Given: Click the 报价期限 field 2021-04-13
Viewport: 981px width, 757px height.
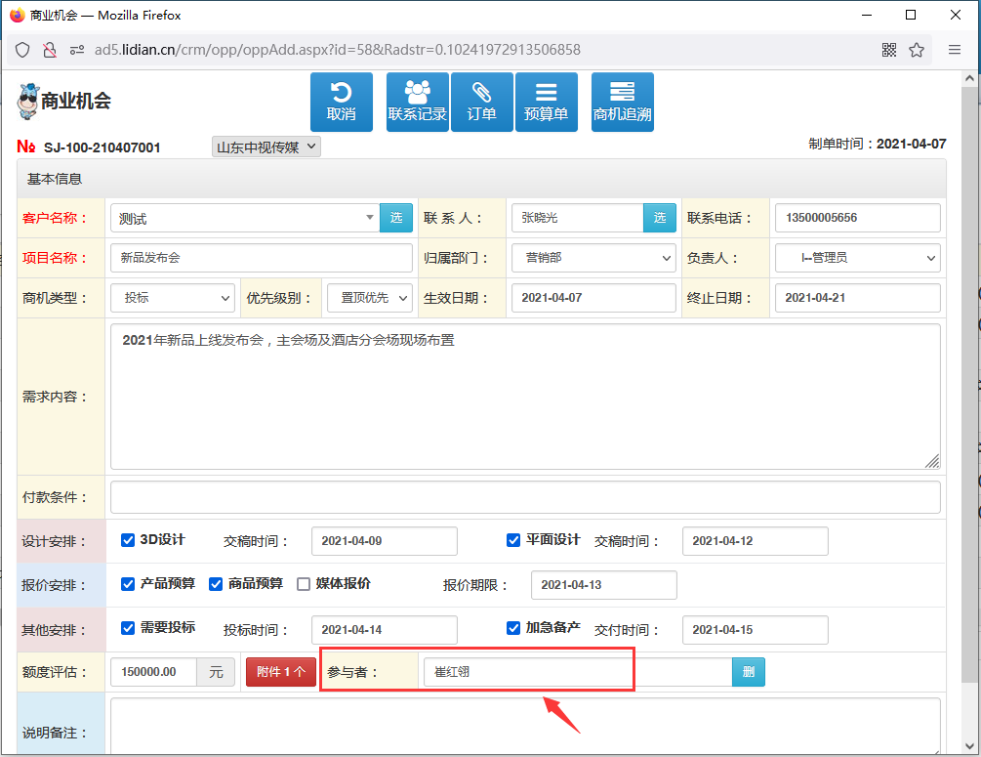Looking at the screenshot, I should (604, 585).
